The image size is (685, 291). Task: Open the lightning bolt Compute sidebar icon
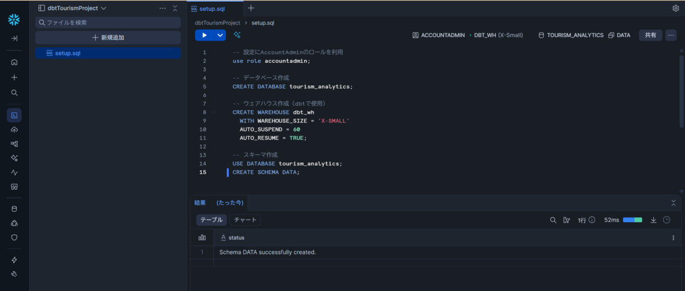14,260
